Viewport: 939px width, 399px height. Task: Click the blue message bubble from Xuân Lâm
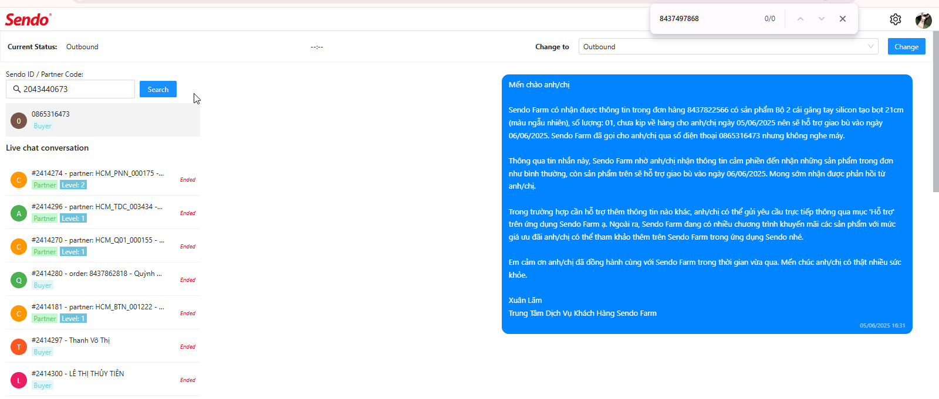click(x=707, y=204)
